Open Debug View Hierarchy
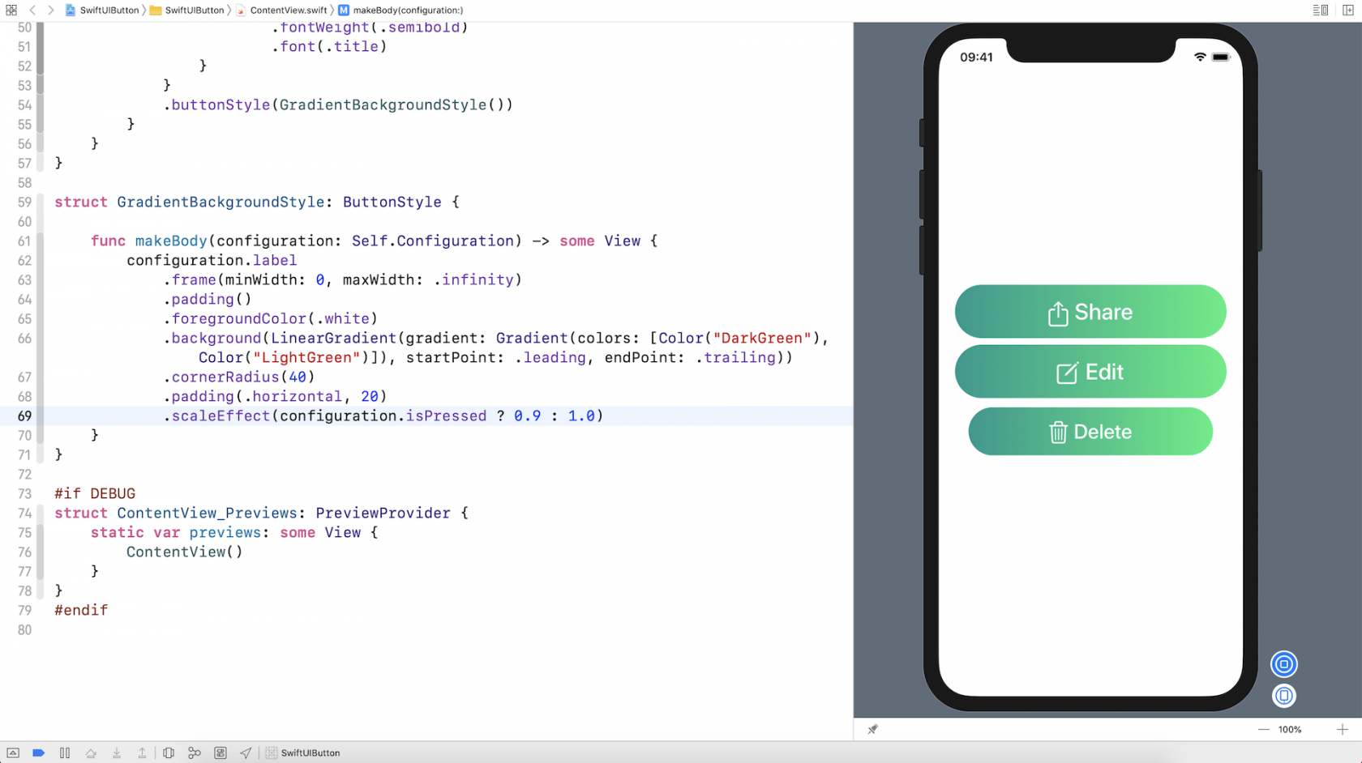 pyautogui.click(x=169, y=752)
